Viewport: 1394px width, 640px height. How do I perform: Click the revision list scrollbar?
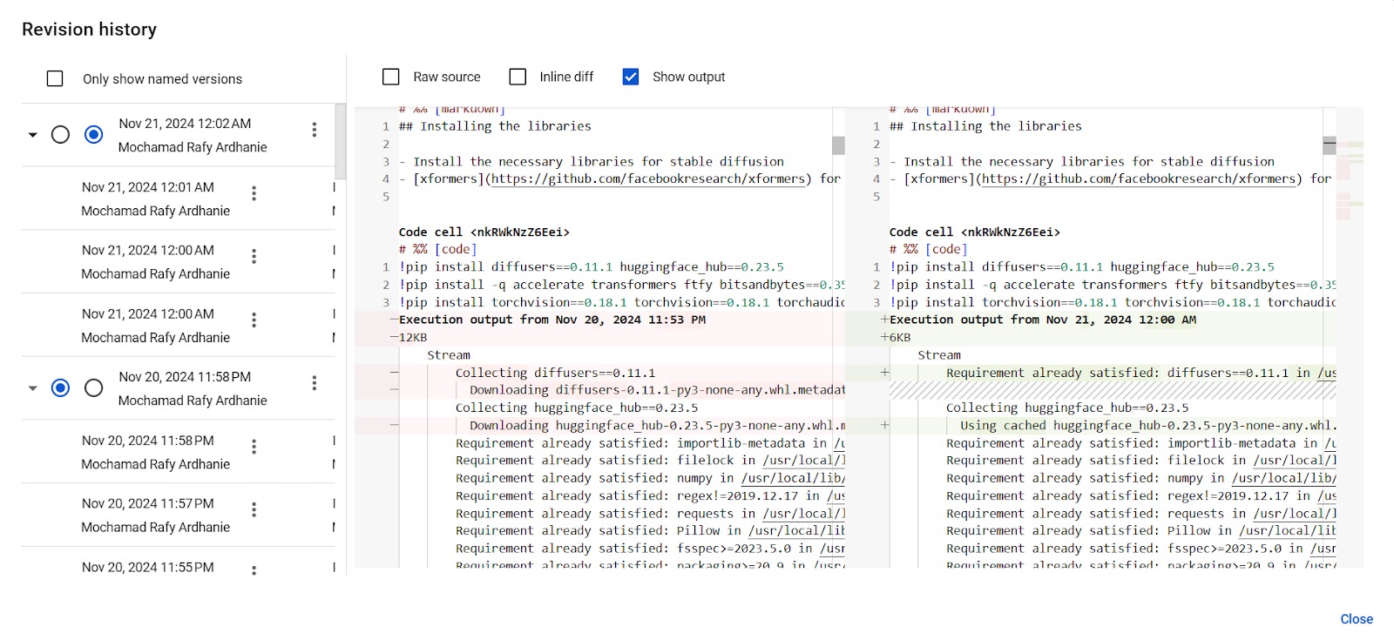coord(340,141)
